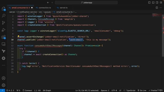Click the editor vertical scrollbar
The height and width of the screenshot is (92, 164).
[163, 36]
